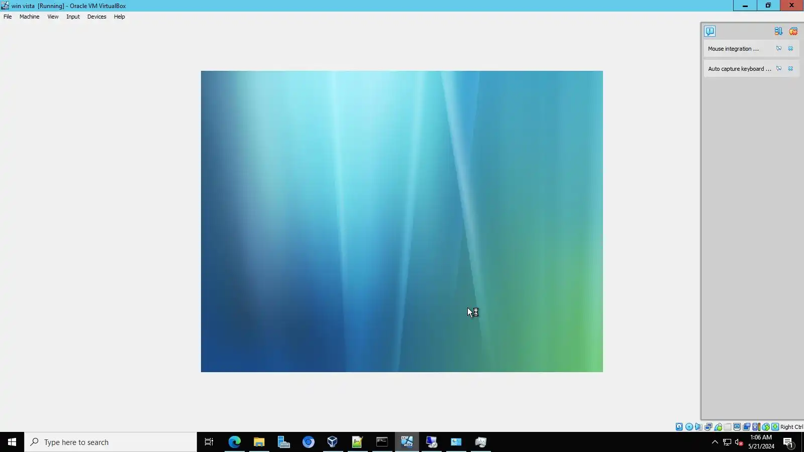Click the hard disk activity status icon
This screenshot has height=452, width=804.
pyautogui.click(x=679, y=427)
